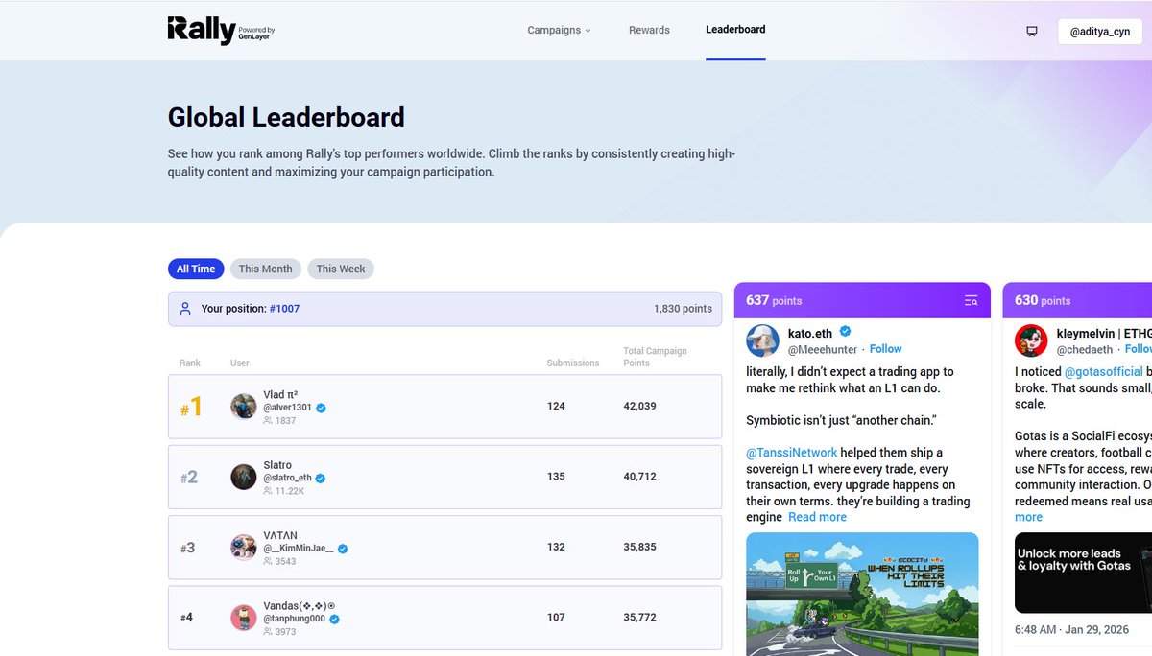This screenshot has width=1152, height=656.
Task: Switch to This Week filter
Action: 341,269
